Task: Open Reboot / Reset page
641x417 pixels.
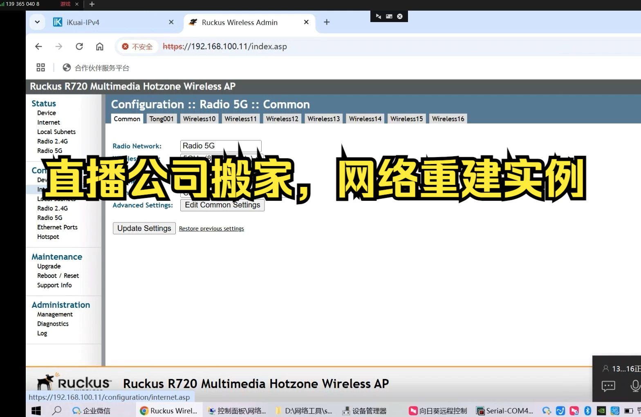Action: pyautogui.click(x=58, y=276)
